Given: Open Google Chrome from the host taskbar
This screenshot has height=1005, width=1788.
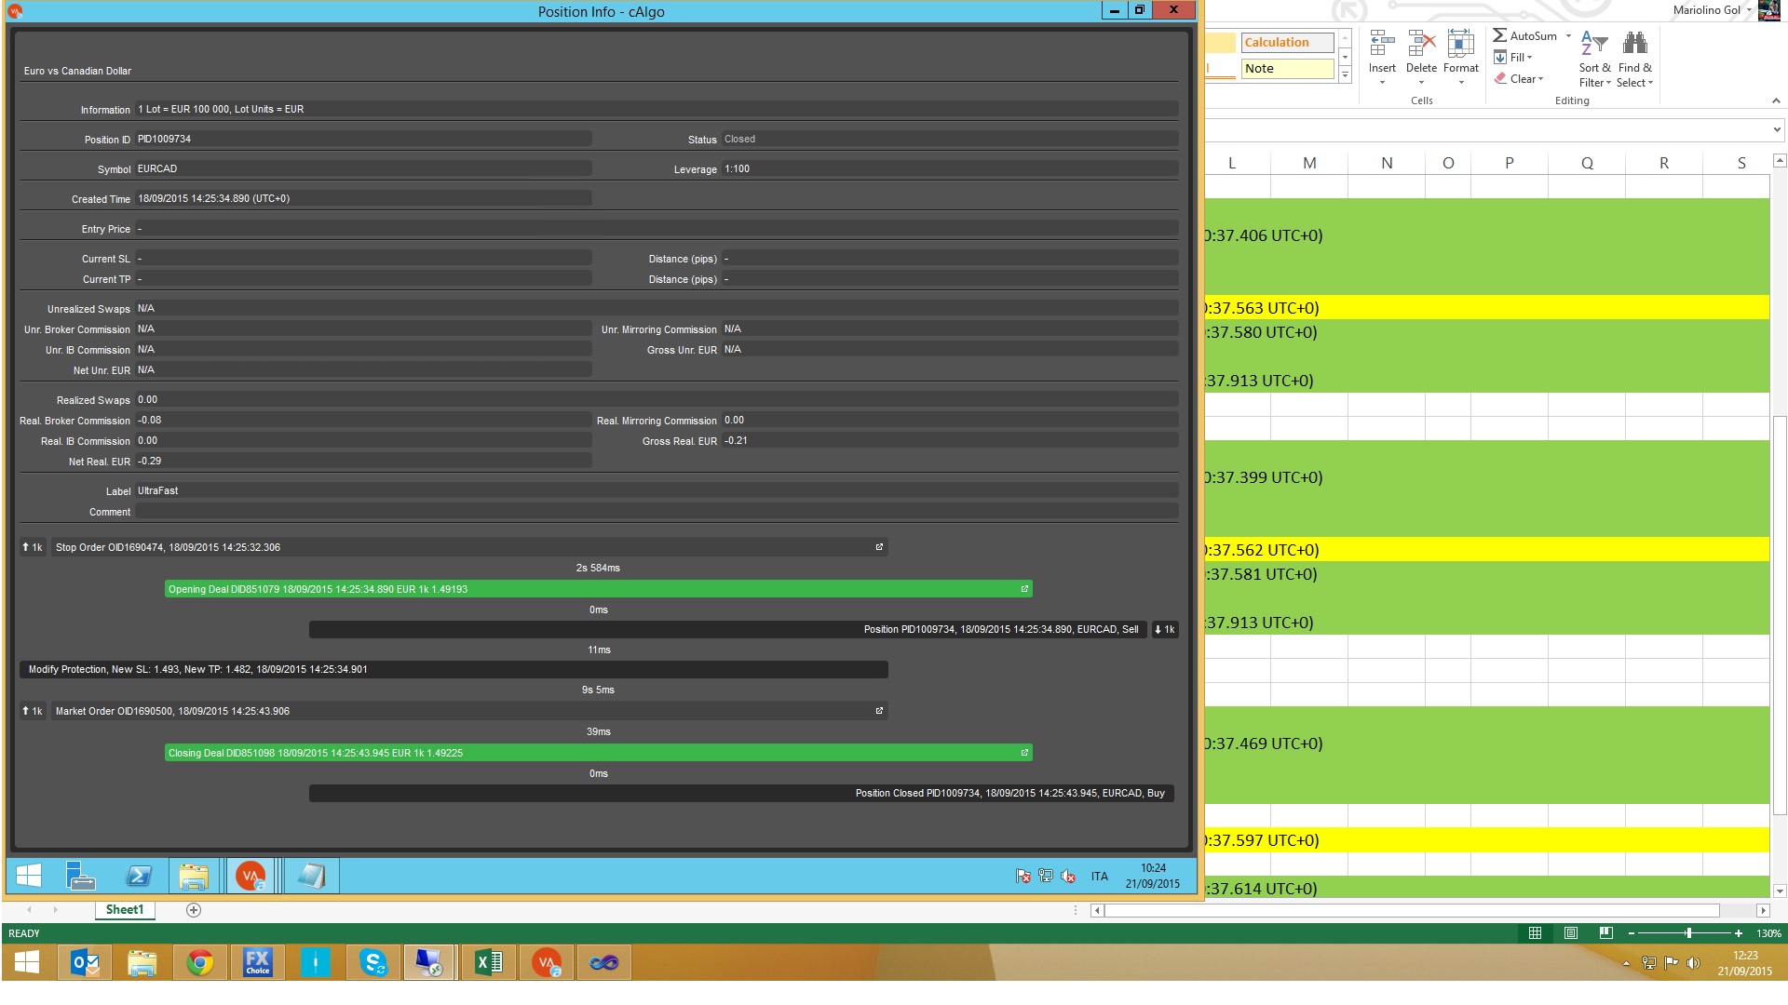Looking at the screenshot, I should 199,963.
